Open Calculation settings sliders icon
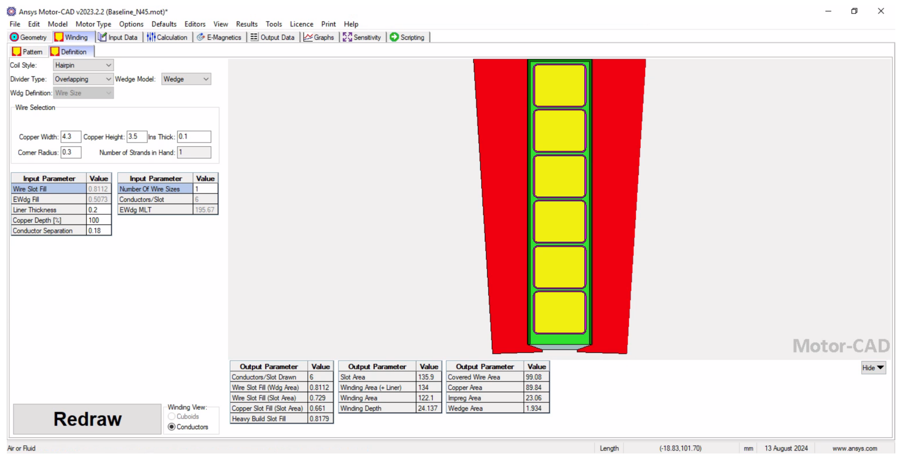 coord(151,37)
